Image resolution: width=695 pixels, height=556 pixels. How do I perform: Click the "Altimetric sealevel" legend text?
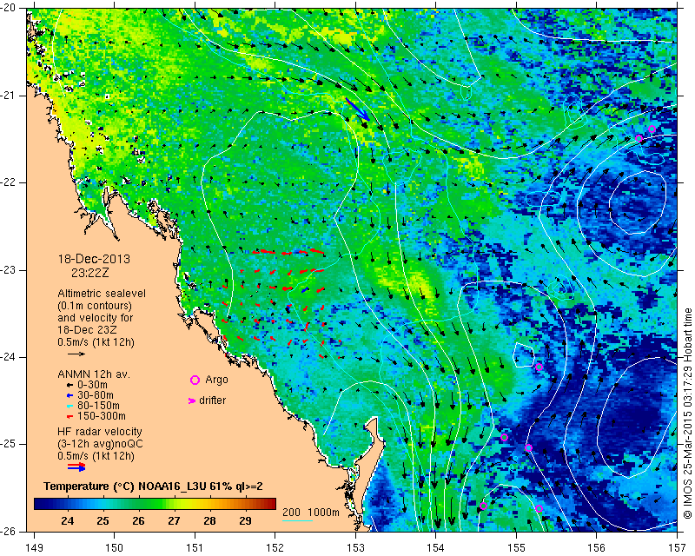[102, 294]
